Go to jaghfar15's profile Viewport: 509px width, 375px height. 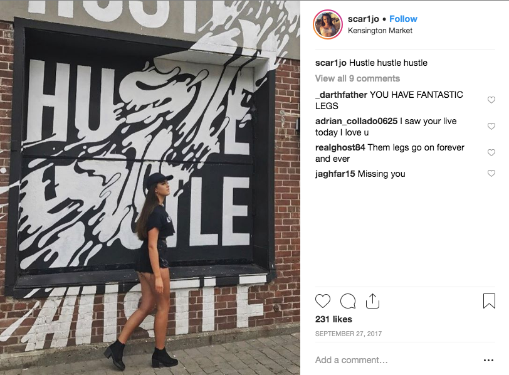335,174
